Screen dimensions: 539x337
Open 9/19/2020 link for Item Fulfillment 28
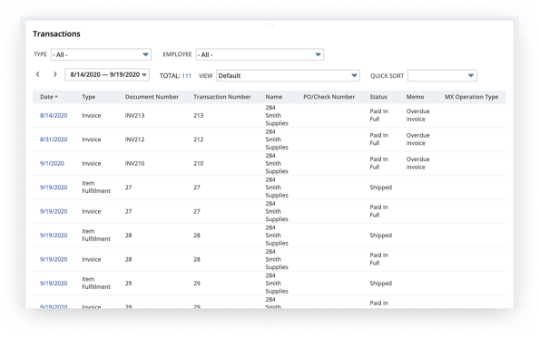(x=54, y=236)
